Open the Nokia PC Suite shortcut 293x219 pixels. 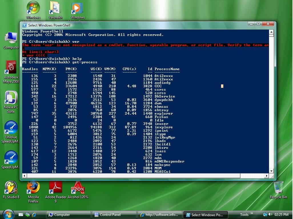tap(11, 102)
